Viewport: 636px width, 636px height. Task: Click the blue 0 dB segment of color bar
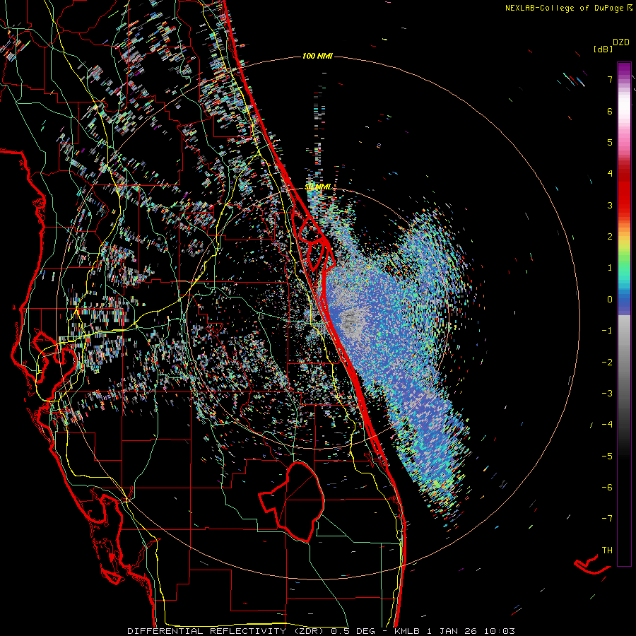624,302
